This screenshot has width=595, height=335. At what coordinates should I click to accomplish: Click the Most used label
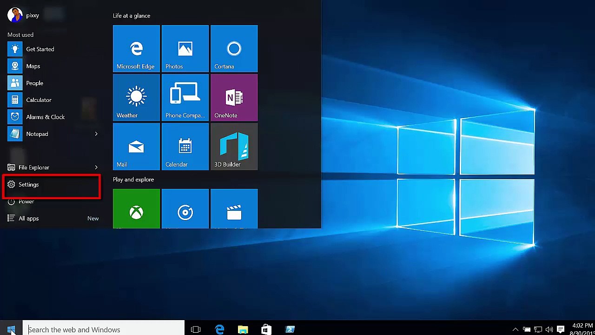point(20,35)
